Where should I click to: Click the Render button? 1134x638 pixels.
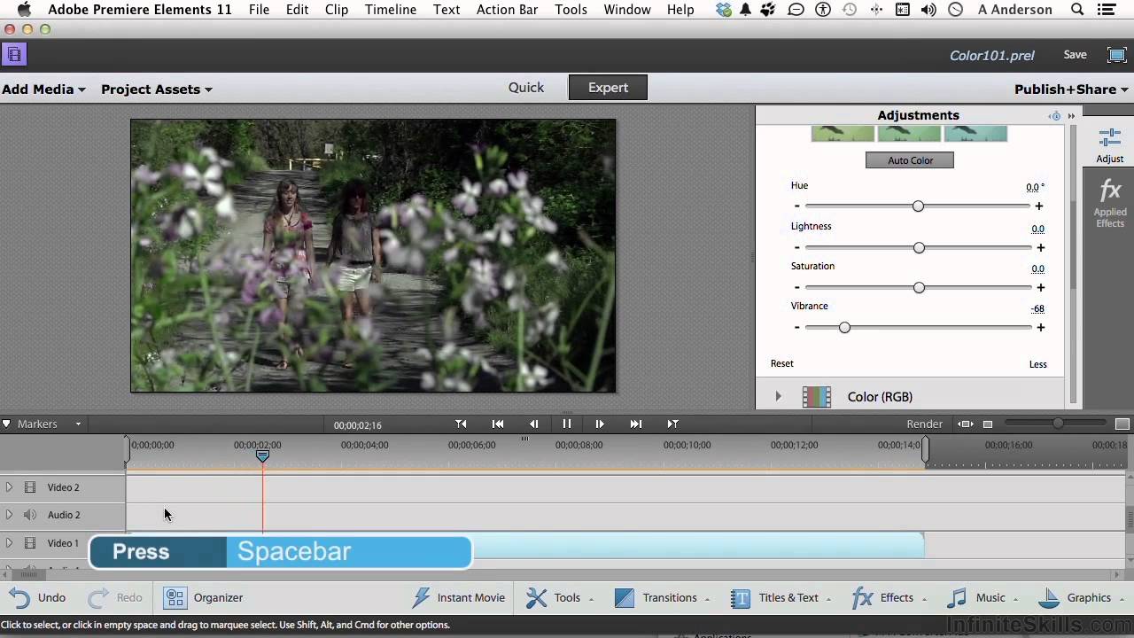pyautogui.click(x=925, y=424)
